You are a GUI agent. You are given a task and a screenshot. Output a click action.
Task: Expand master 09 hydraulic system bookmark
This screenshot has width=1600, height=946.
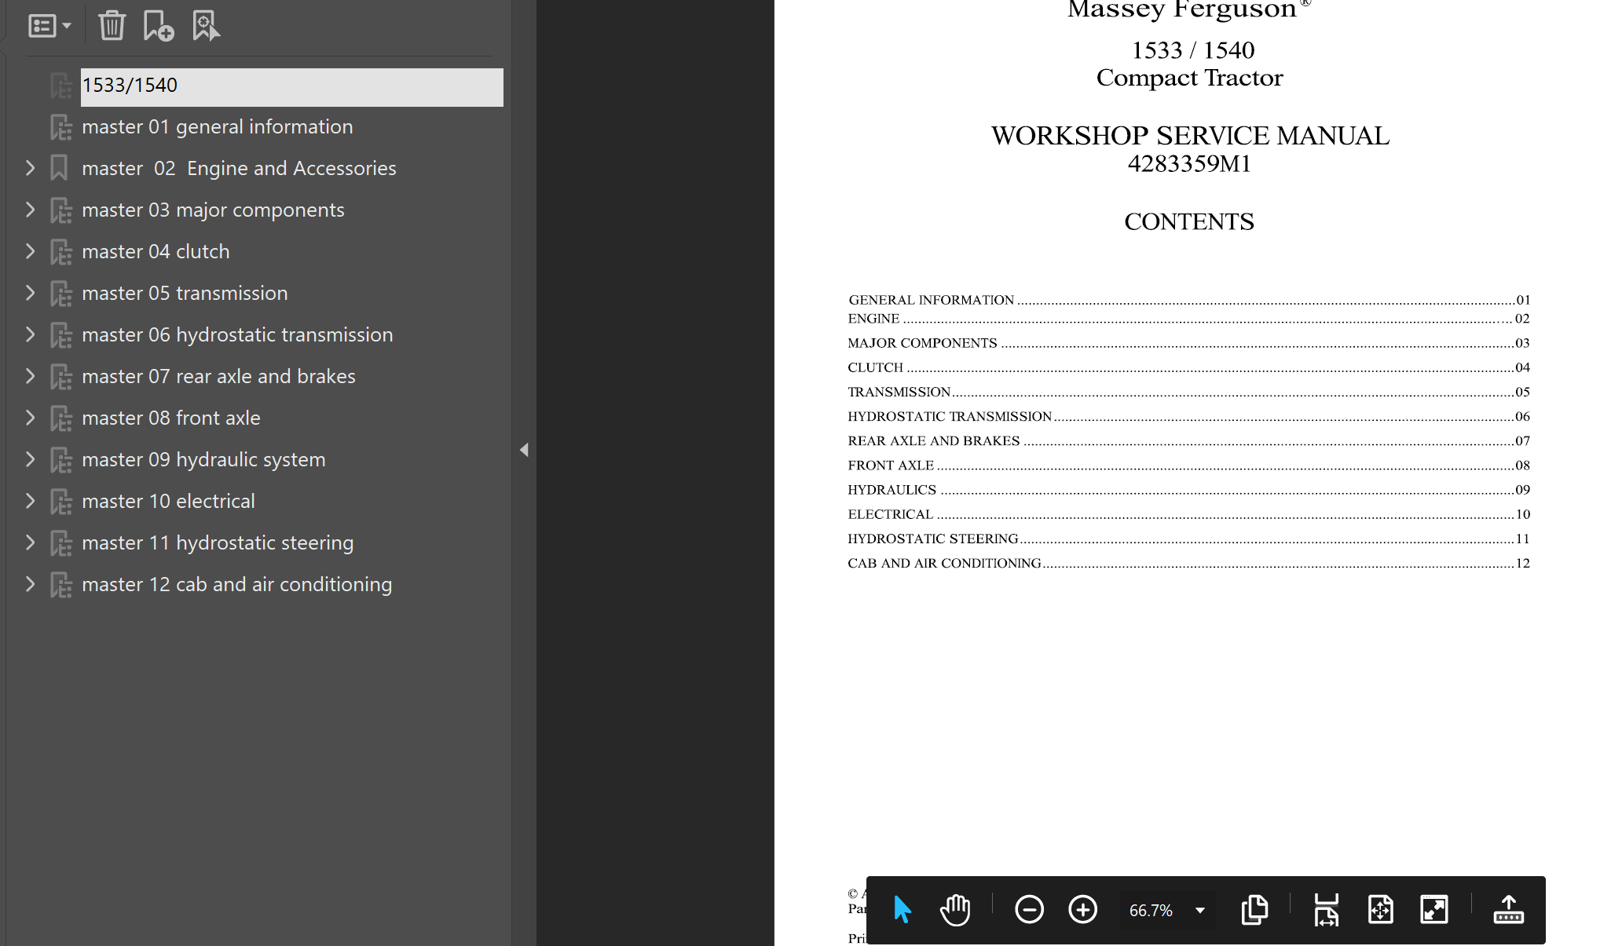(x=30, y=459)
